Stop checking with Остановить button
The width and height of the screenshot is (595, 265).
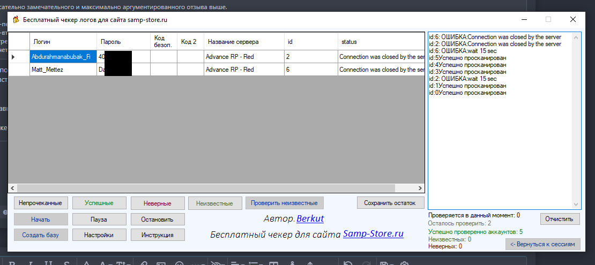point(158,219)
